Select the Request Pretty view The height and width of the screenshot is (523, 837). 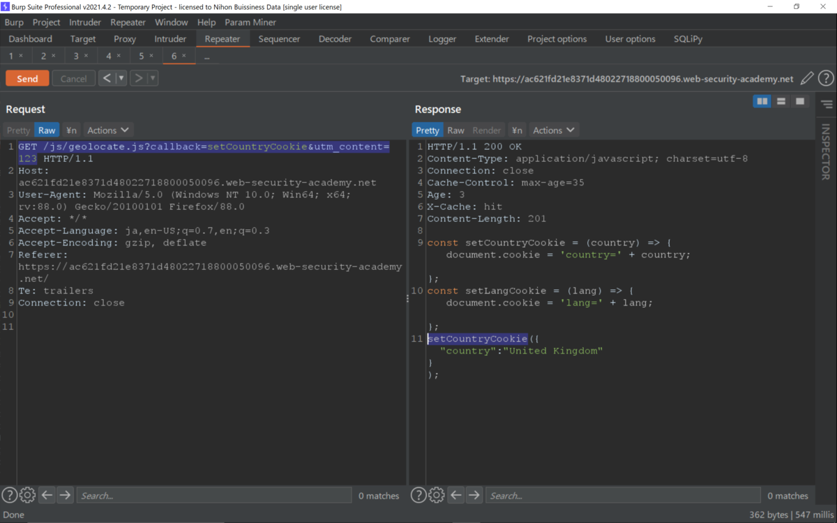pos(19,130)
